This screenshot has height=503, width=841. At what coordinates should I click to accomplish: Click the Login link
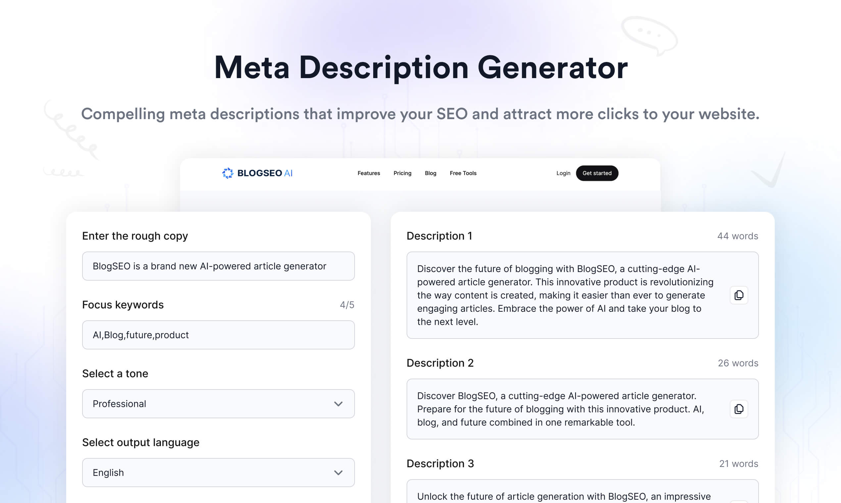[563, 173]
